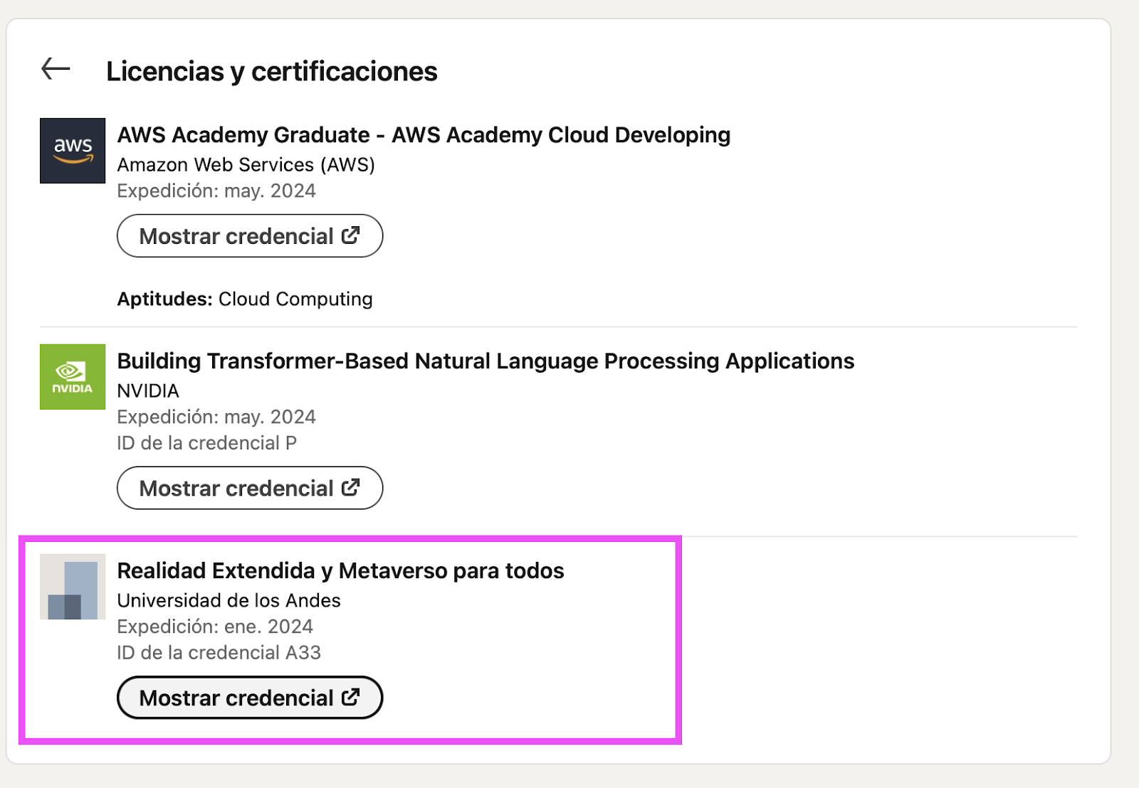This screenshot has width=1139, height=788.
Task: Open Universidad de los Andes placeholder logo
Action: point(73,587)
